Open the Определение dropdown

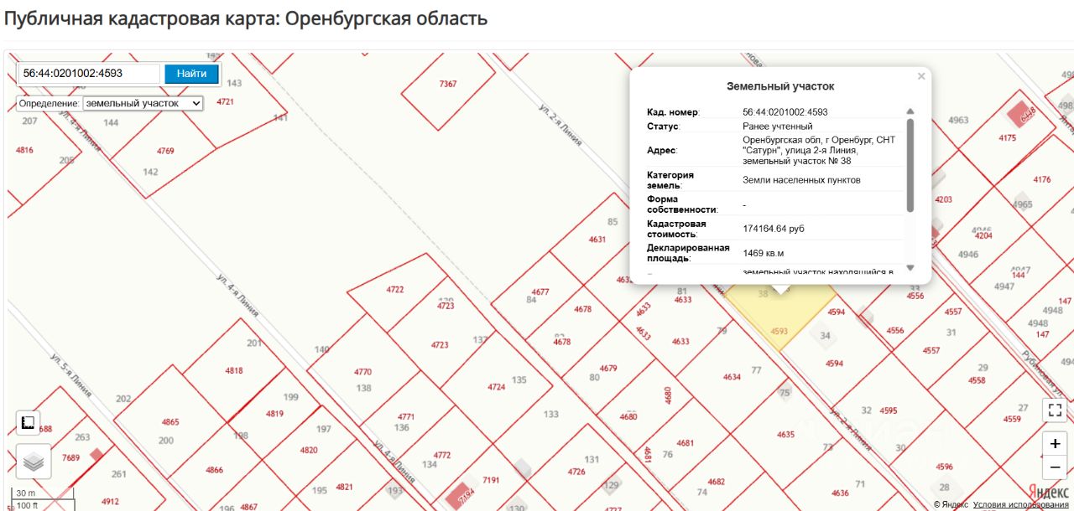coord(143,103)
